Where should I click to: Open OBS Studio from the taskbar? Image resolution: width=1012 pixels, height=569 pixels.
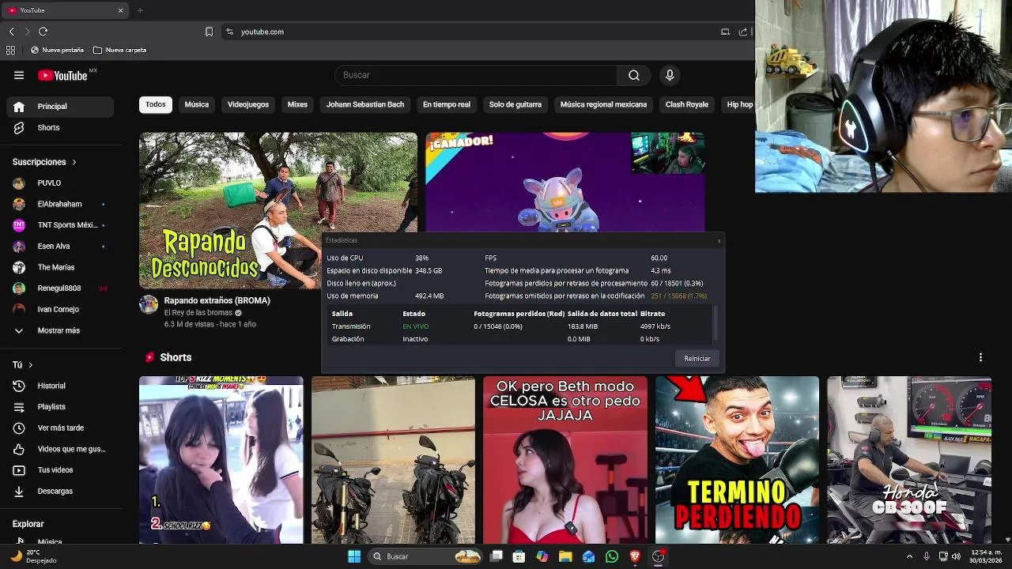click(658, 556)
